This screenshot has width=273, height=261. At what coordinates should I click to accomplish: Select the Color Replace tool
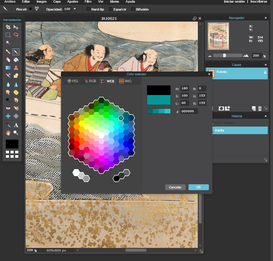pos(8,75)
